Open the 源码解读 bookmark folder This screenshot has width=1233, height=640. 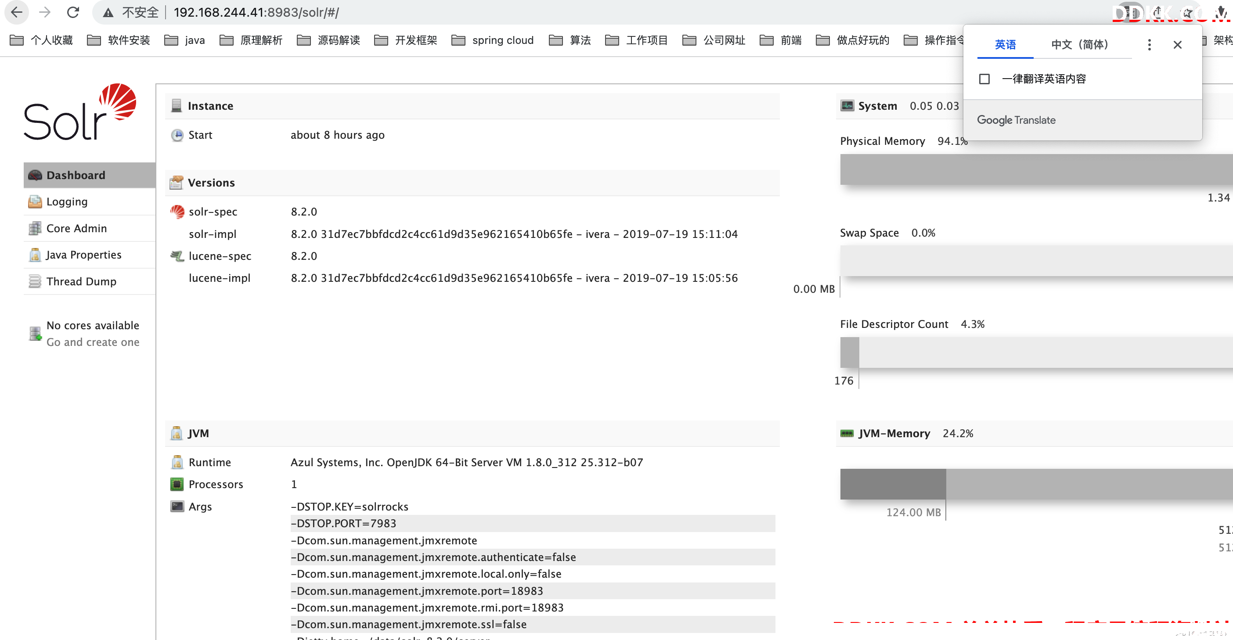[328, 40]
